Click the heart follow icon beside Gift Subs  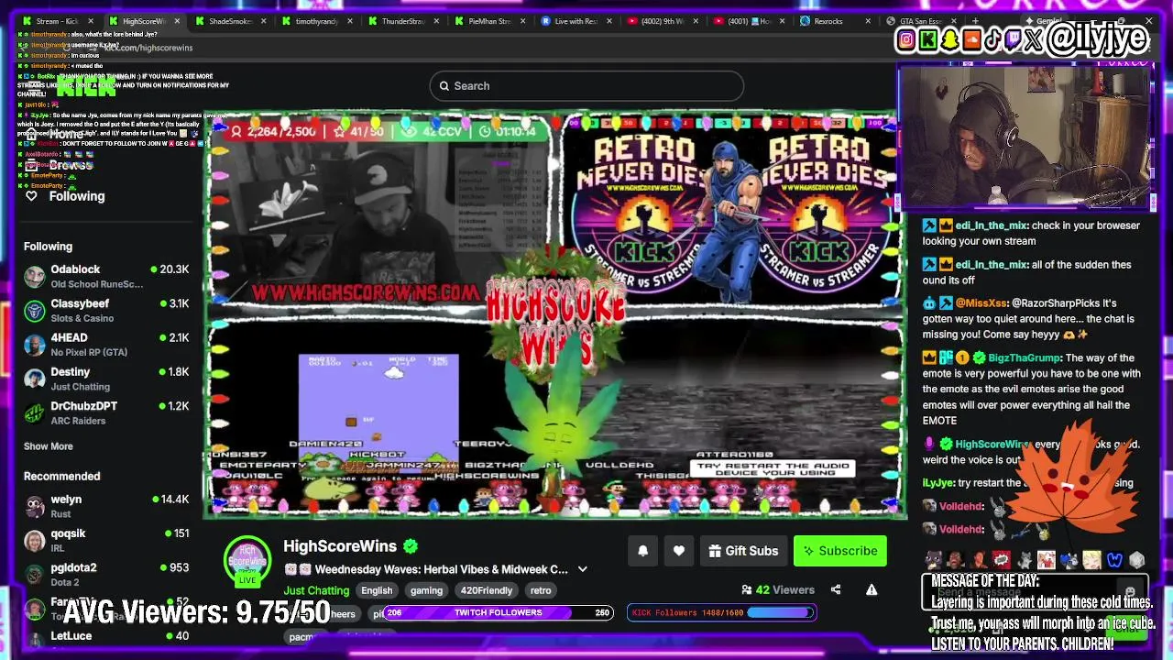click(679, 551)
